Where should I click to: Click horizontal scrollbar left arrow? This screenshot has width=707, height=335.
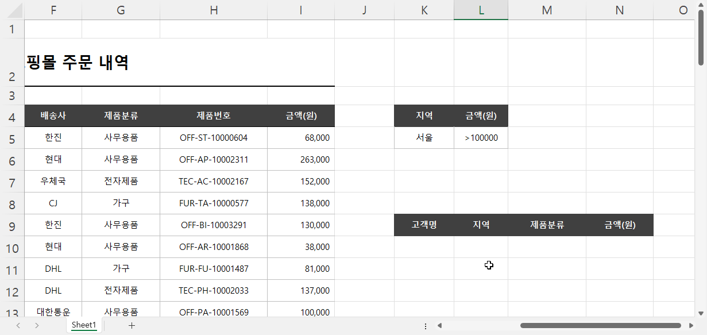439,326
